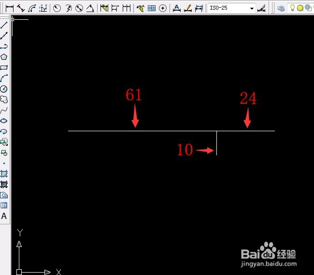Select the Radius dimension tool
The image size is (314, 275).
tap(57, 8)
